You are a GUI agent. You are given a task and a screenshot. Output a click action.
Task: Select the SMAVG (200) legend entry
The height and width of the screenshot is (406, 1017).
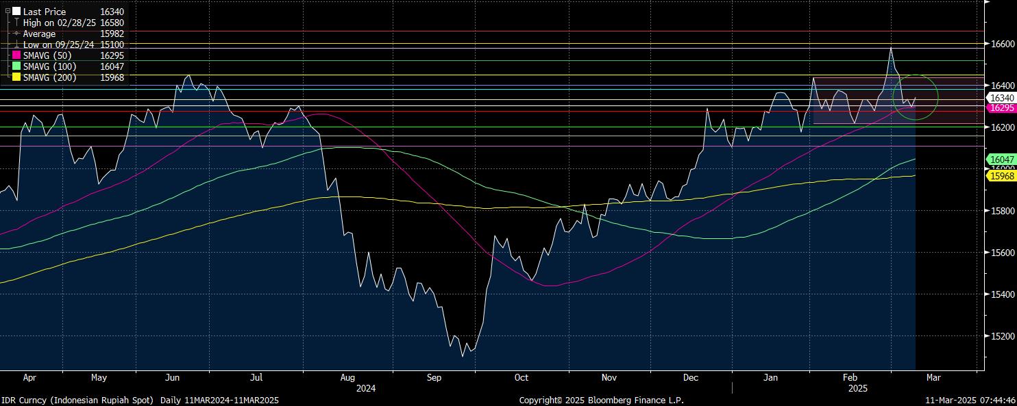(49, 77)
